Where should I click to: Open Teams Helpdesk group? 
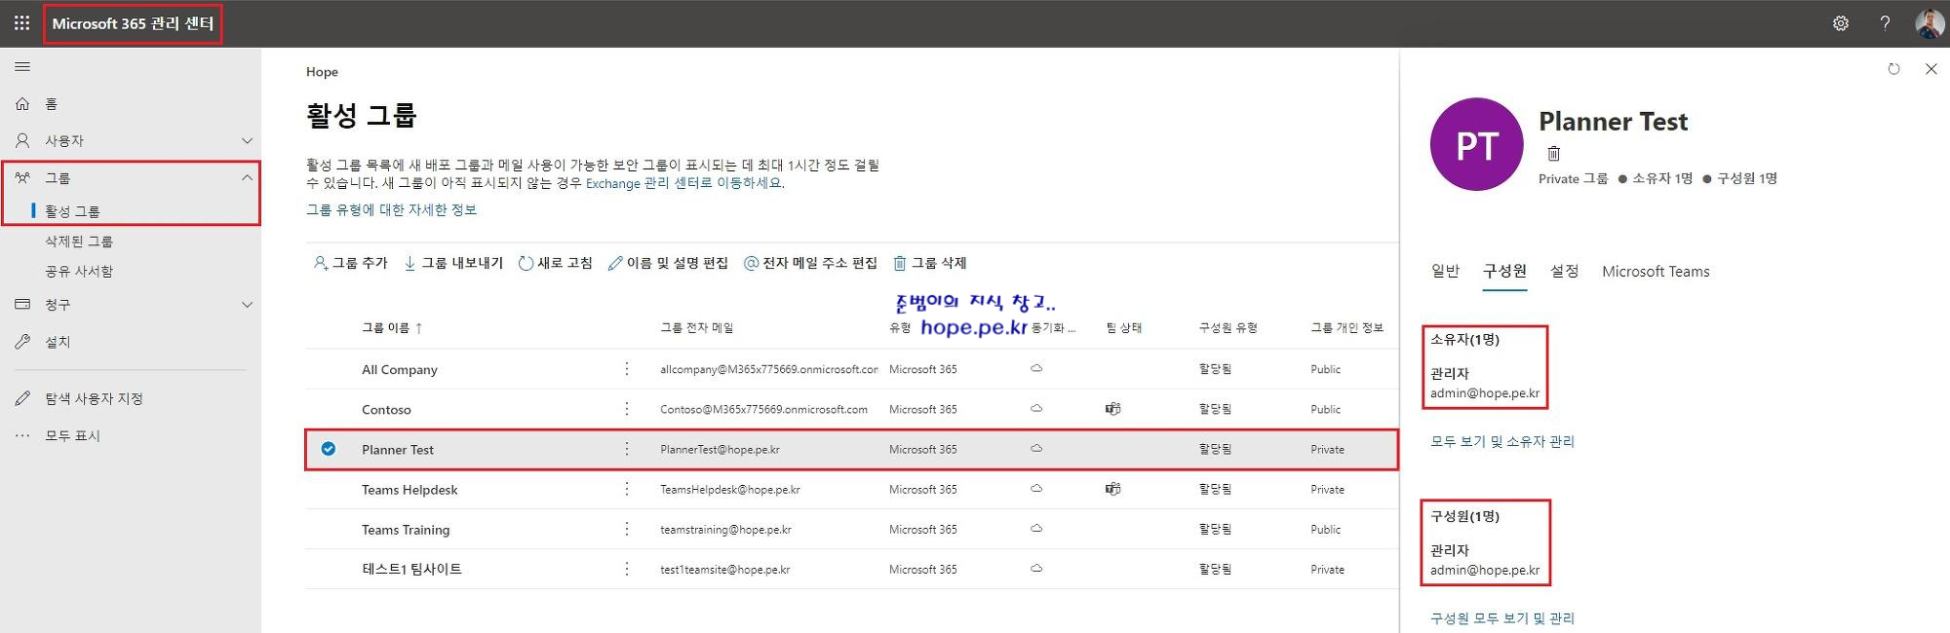[x=409, y=490]
